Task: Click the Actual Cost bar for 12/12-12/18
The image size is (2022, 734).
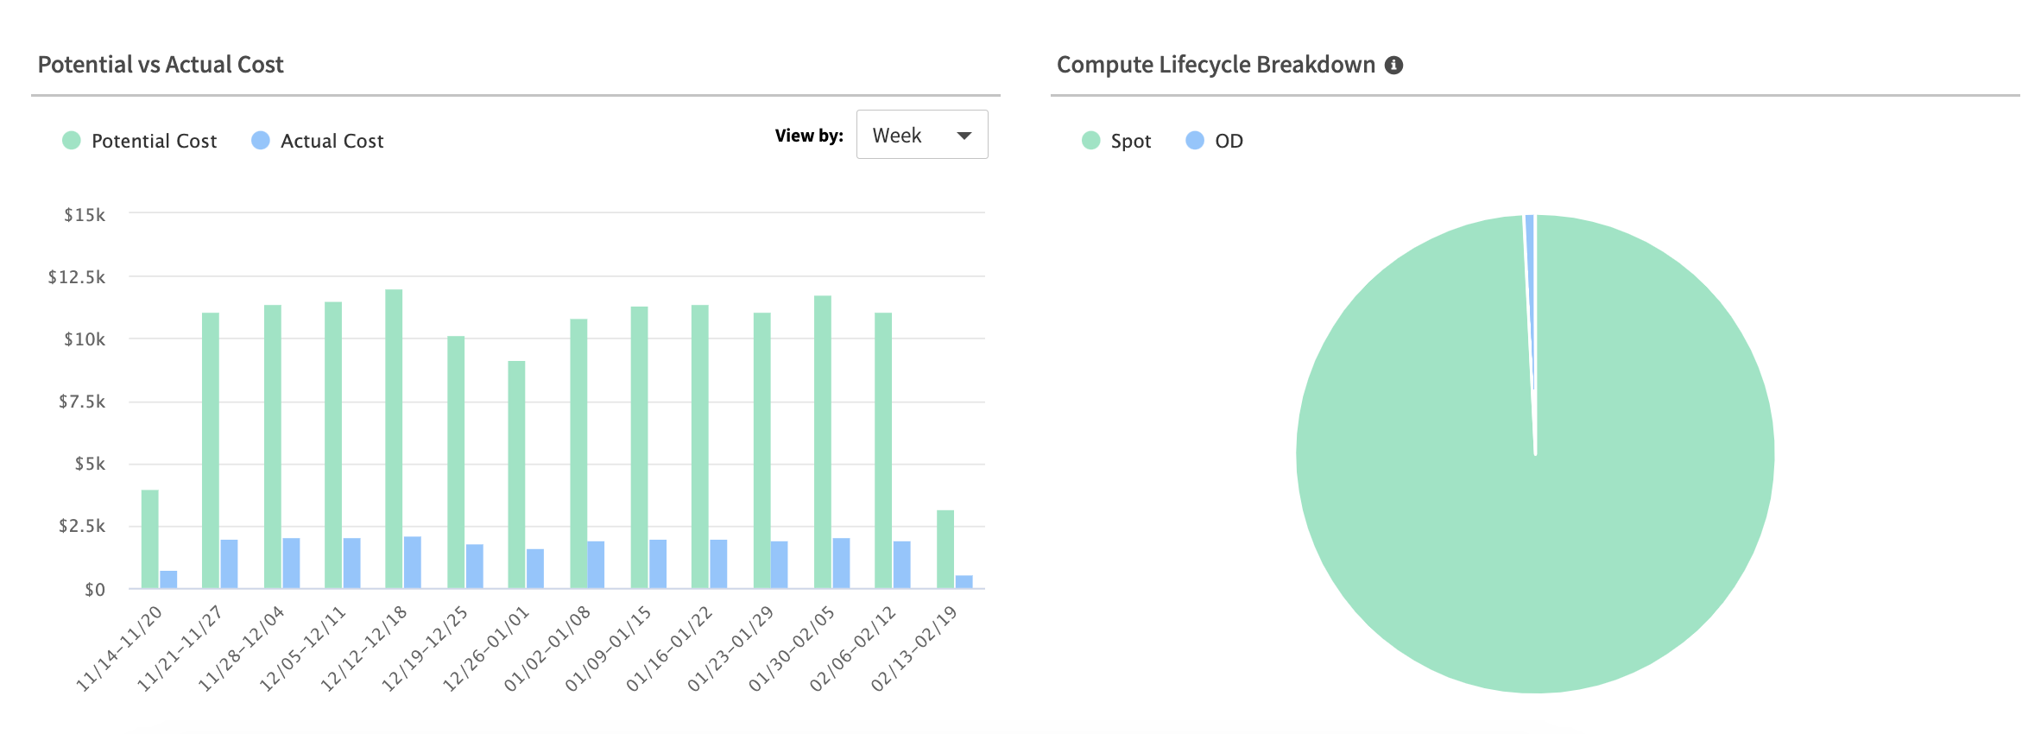Action: [413, 562]
